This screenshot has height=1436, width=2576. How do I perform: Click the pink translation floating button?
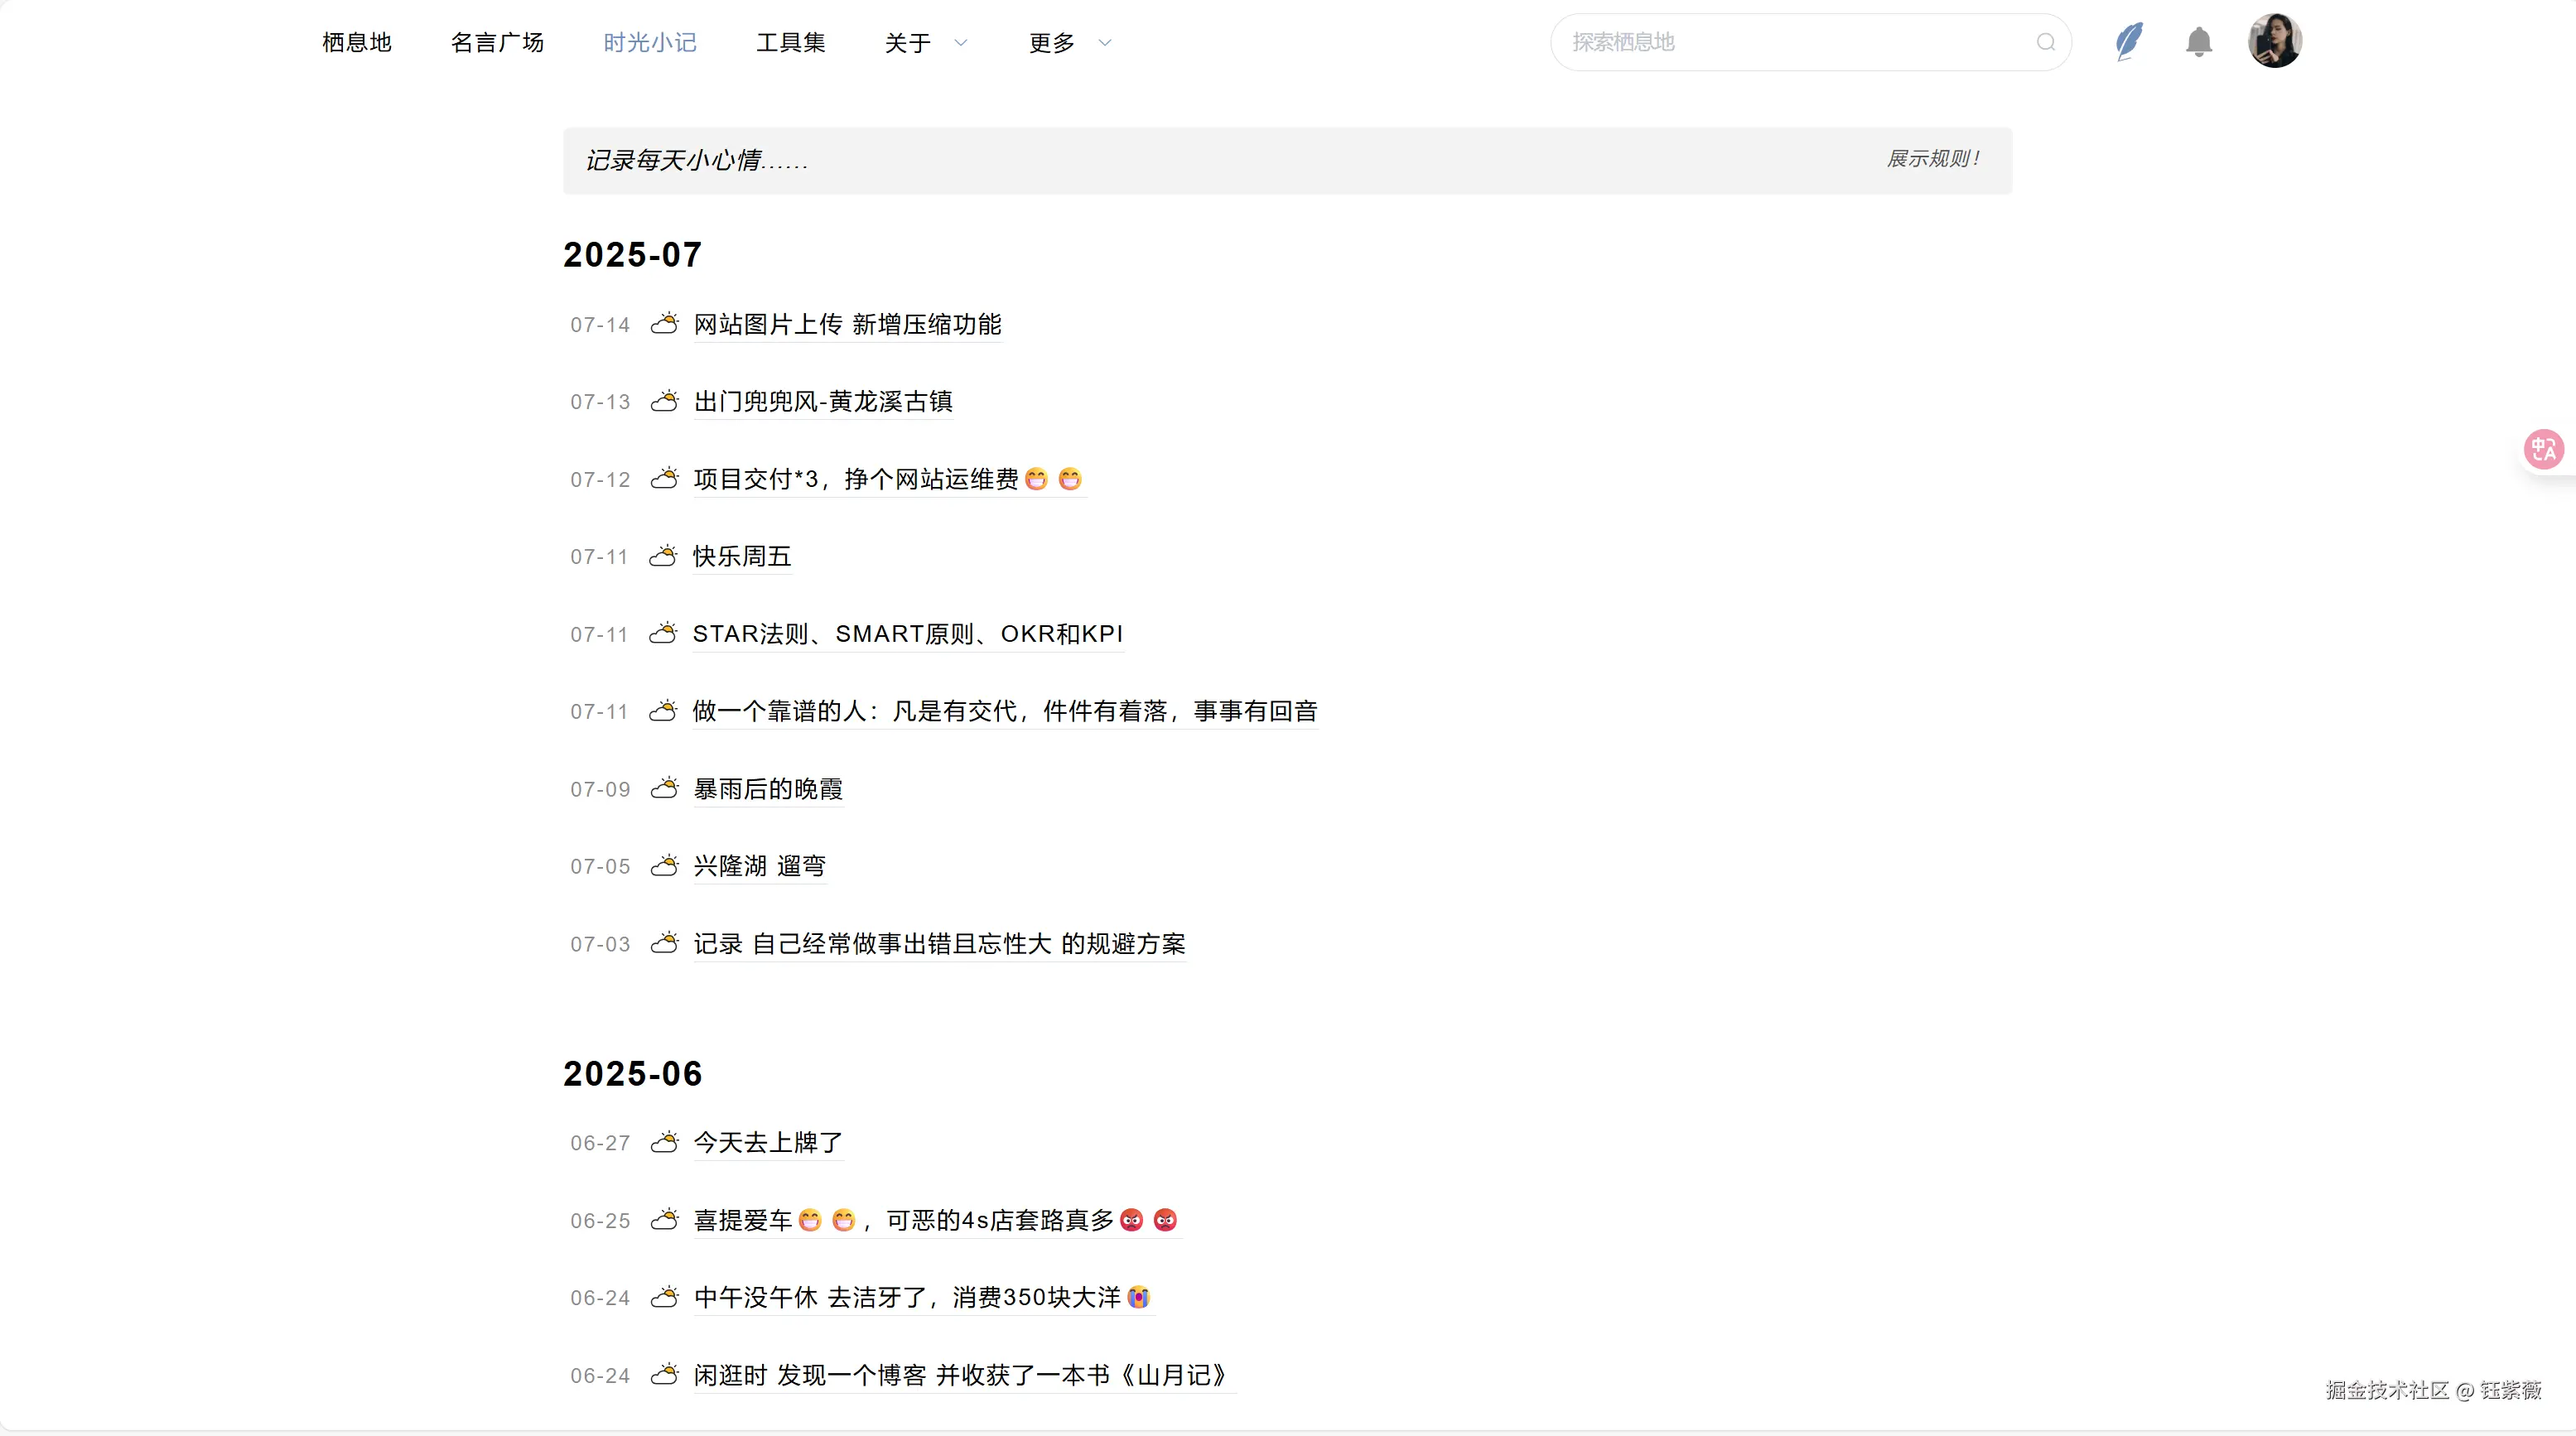(x=2545, y=449)
